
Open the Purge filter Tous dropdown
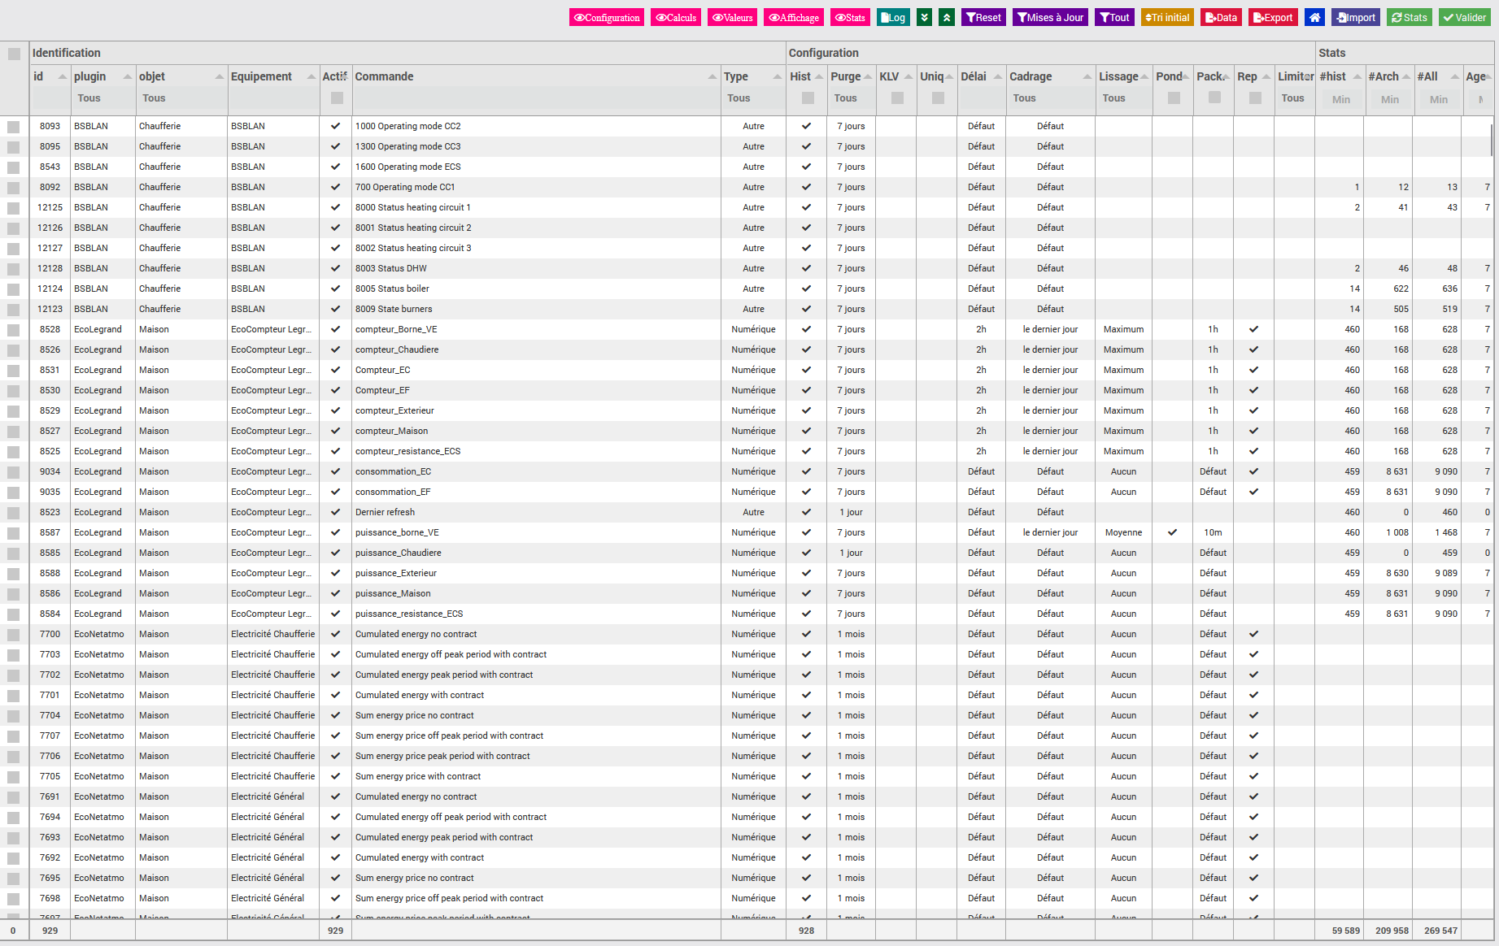click(852, 98)
